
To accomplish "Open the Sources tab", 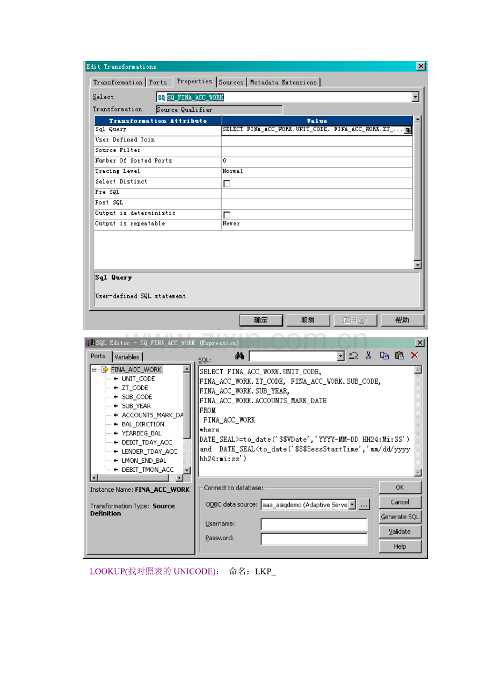I will pos(231,82).
